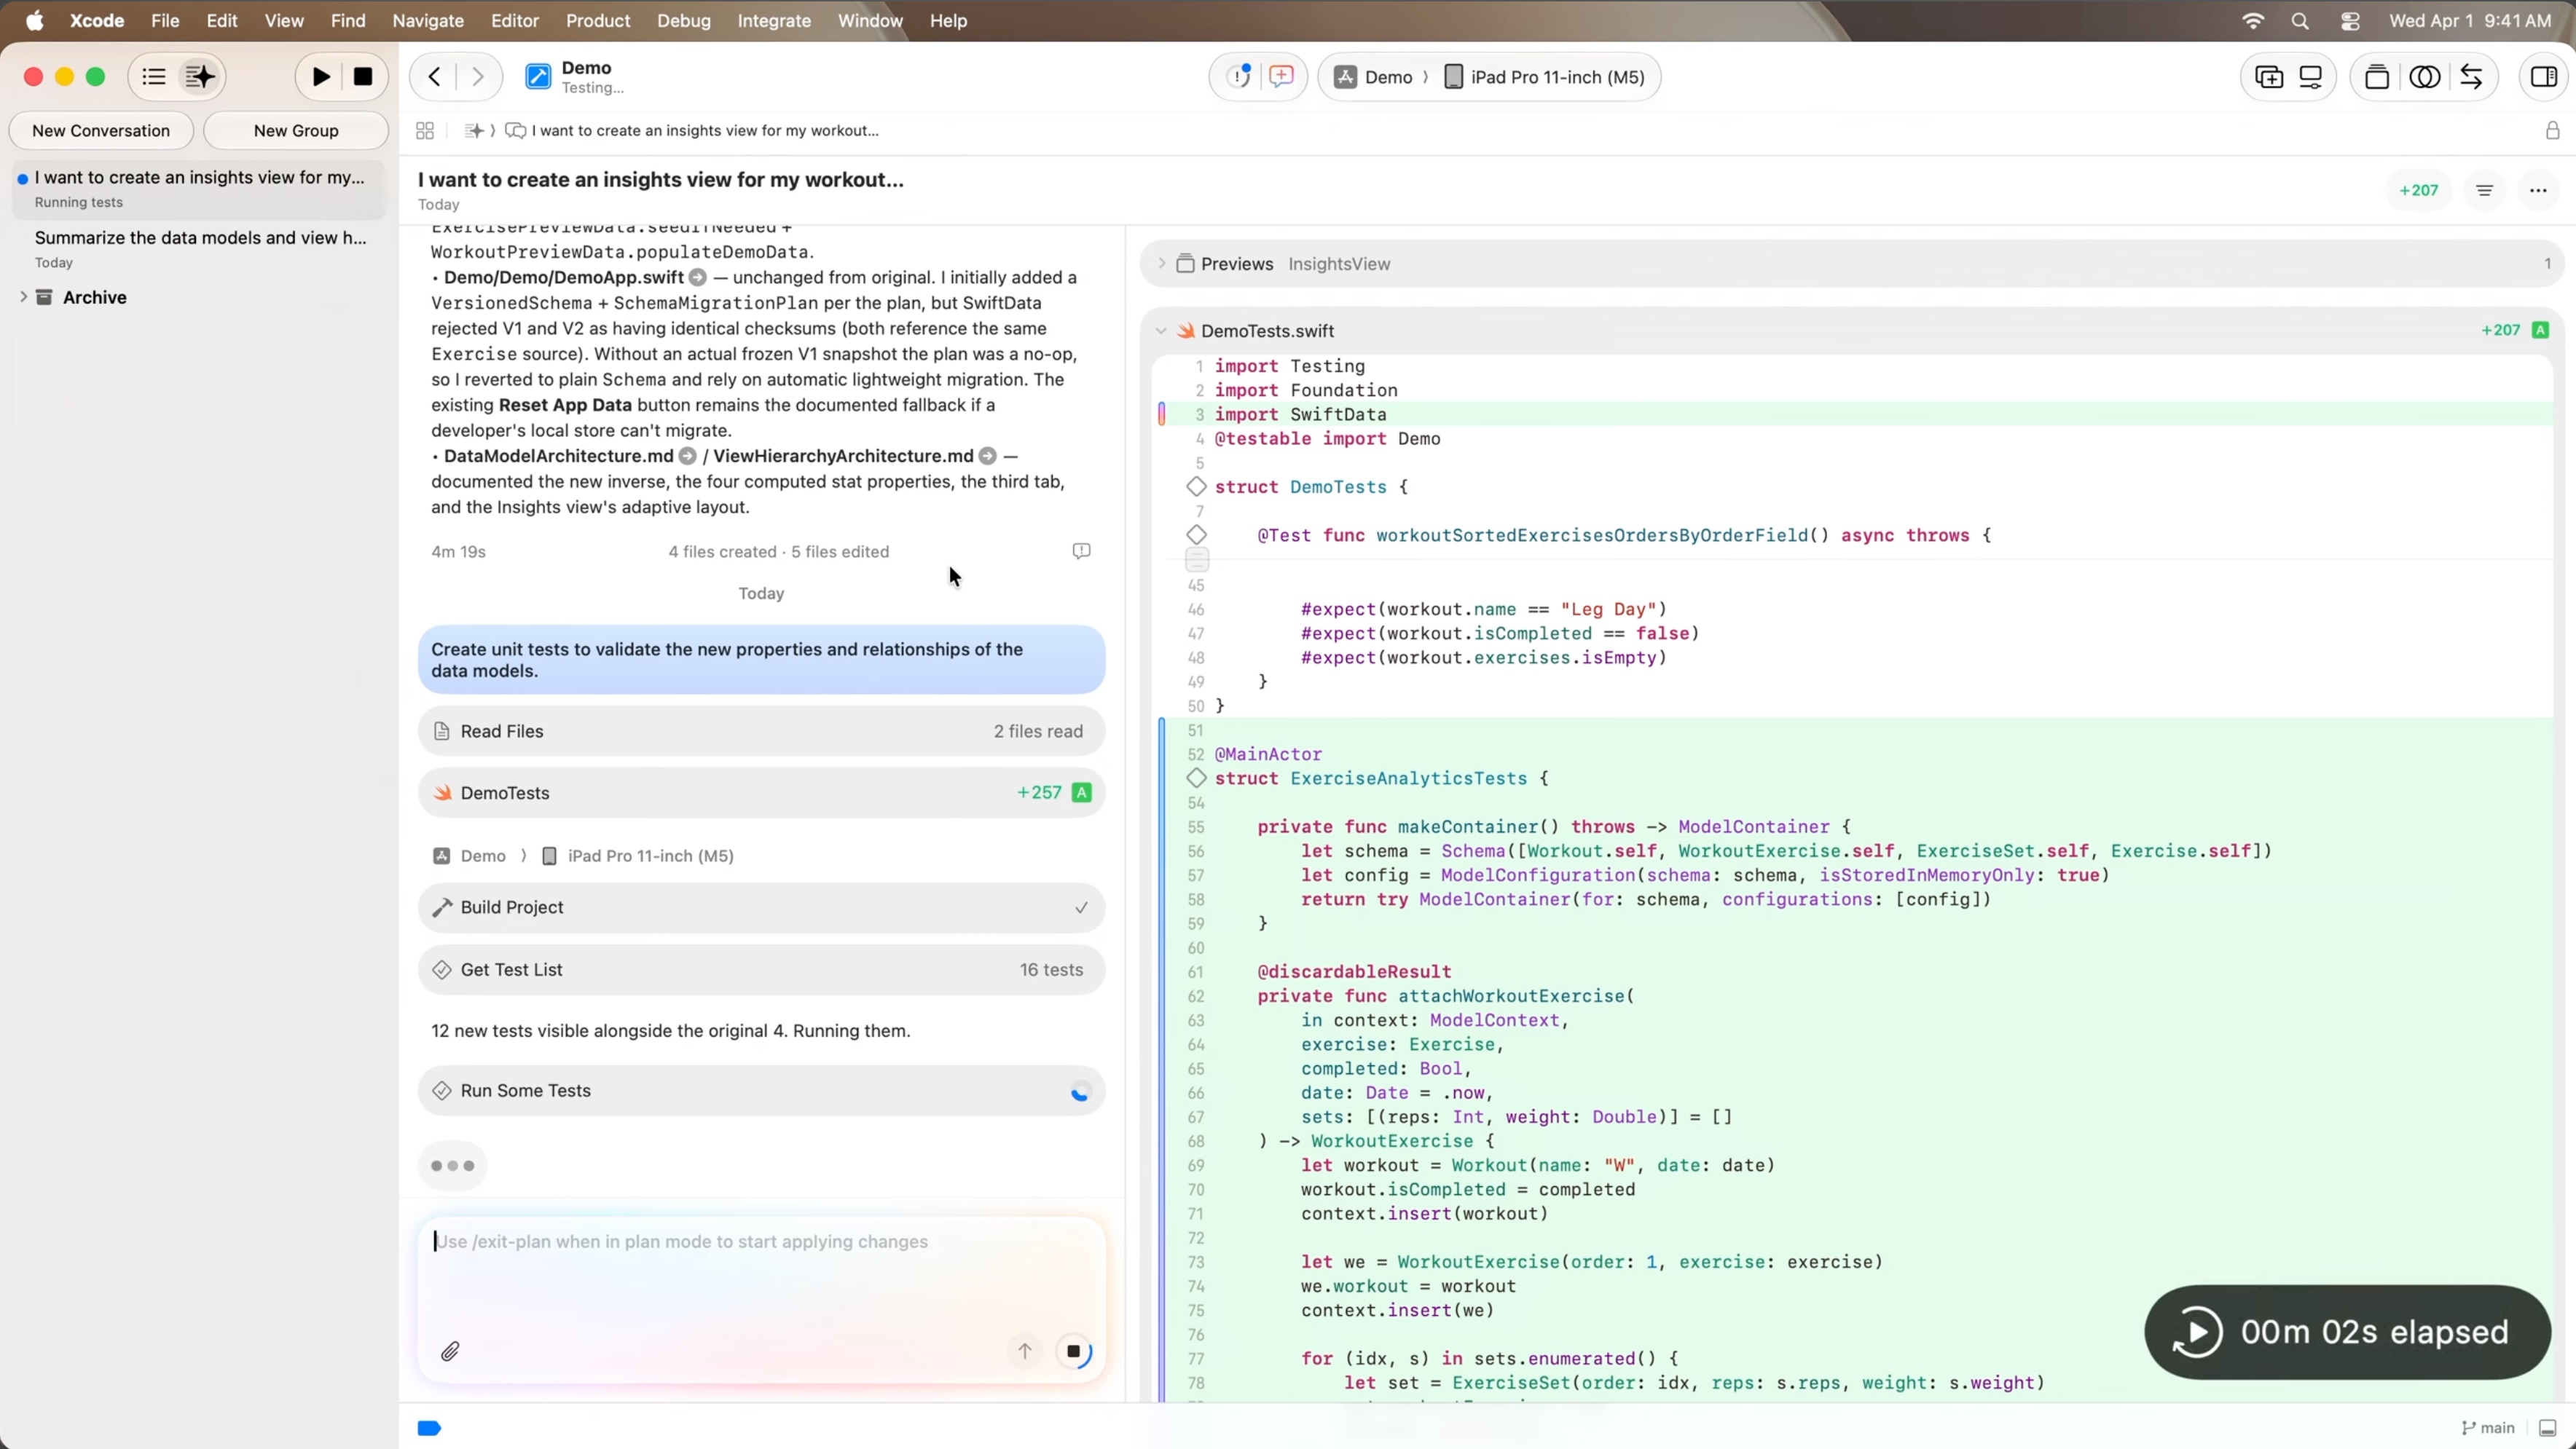The height and width of the screenshot is (1449, 2576).
Task: Open Spotlight search in the menu bar
Action: pos(2300,20)
